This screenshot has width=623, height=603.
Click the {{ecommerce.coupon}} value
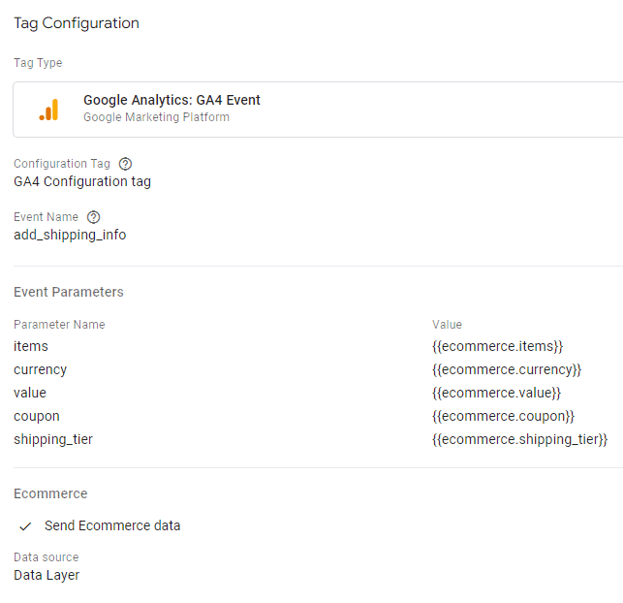(x=503, y=416)
